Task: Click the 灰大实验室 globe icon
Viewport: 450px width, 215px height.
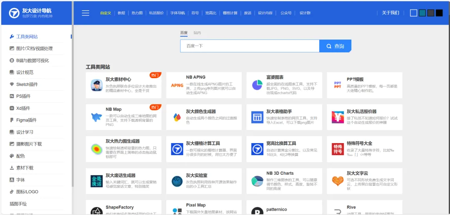Action: point(177,181)
